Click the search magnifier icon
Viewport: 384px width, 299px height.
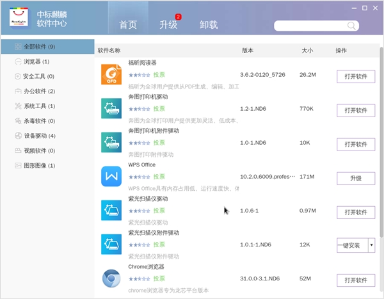pos(351,26)
